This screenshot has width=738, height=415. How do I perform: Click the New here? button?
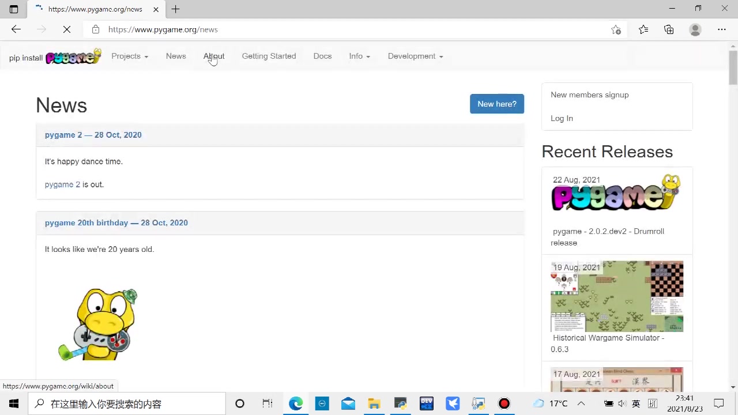[x=497, y=104]
